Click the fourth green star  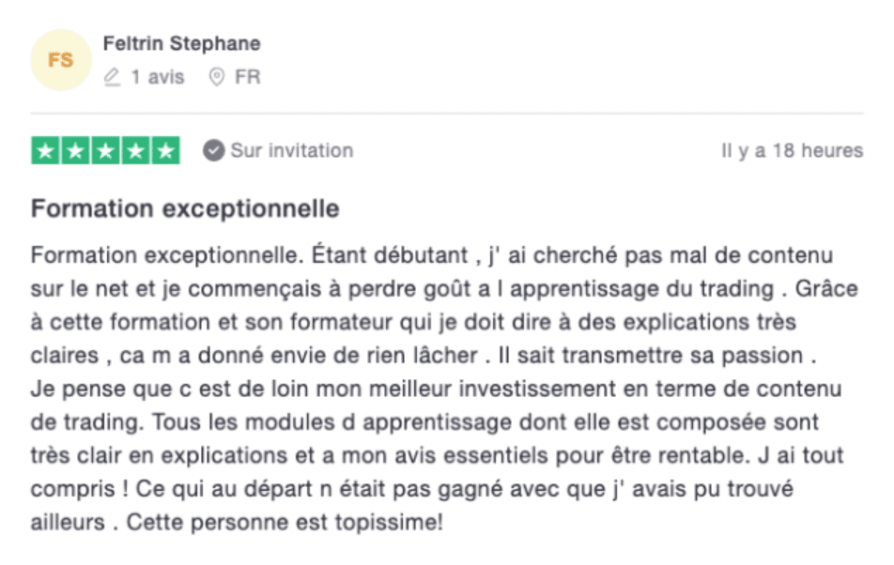click(x=135, y=150)
